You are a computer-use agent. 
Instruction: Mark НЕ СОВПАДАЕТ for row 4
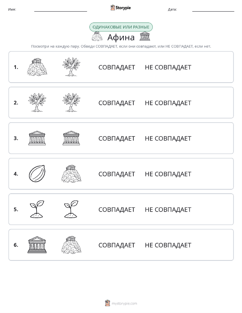(x=168, y=174)
